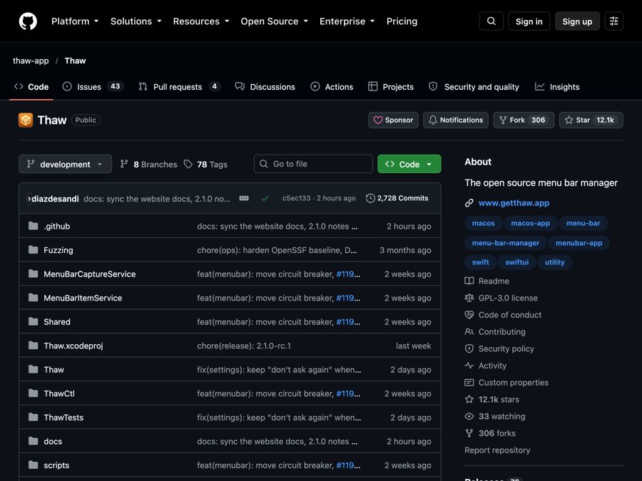Open the .github folder
This screenshot has height=481, width=642.
(57, 226)
